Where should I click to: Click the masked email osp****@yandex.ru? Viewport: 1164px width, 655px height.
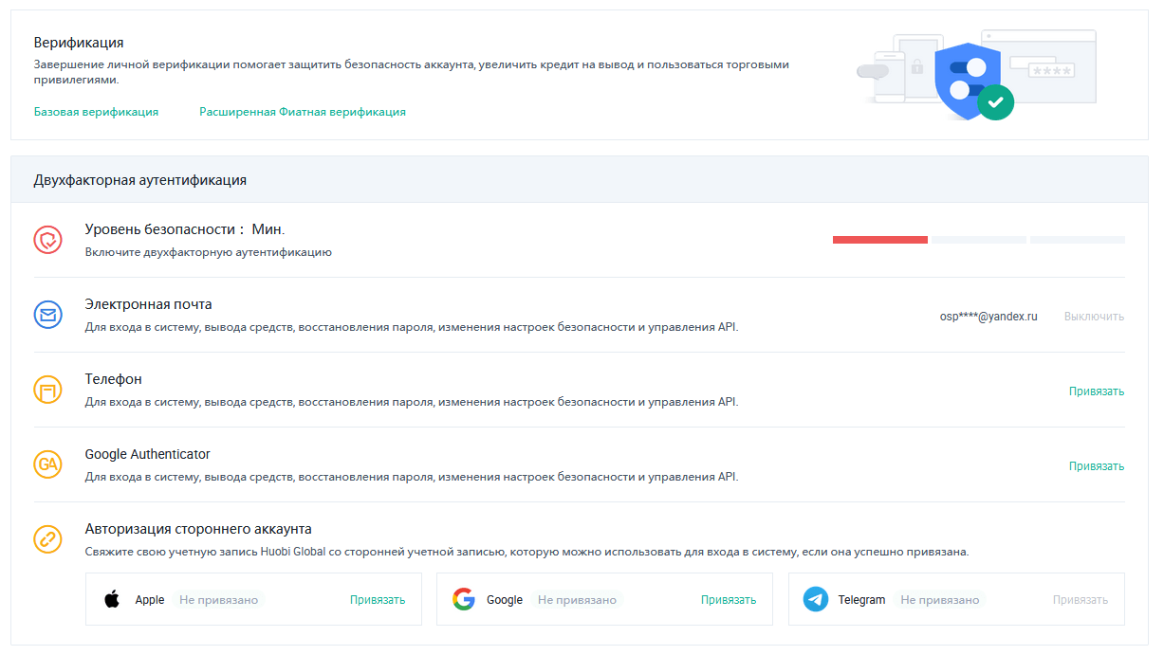coord(988,317)
